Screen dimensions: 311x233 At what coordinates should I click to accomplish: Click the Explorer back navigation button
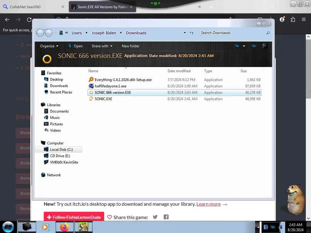pos(40,33)
